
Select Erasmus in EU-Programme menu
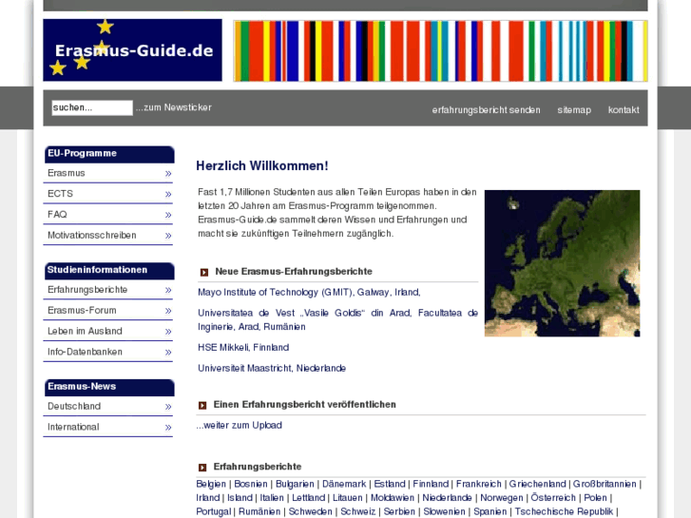67,173
